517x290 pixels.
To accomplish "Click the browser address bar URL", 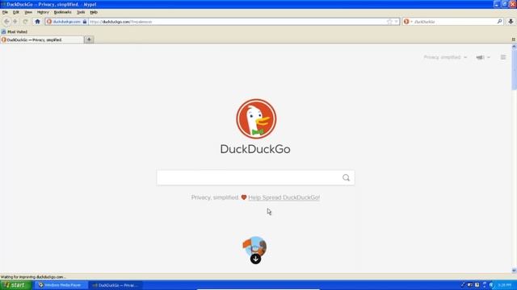I will (237, 22).
